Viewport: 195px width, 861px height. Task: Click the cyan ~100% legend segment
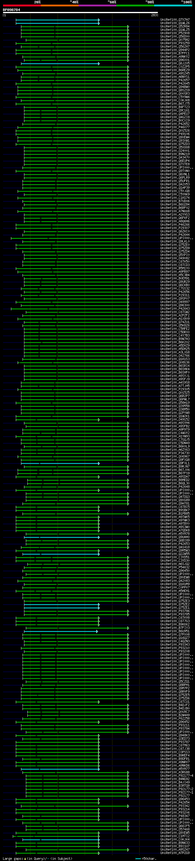click(x=173, y=5)
